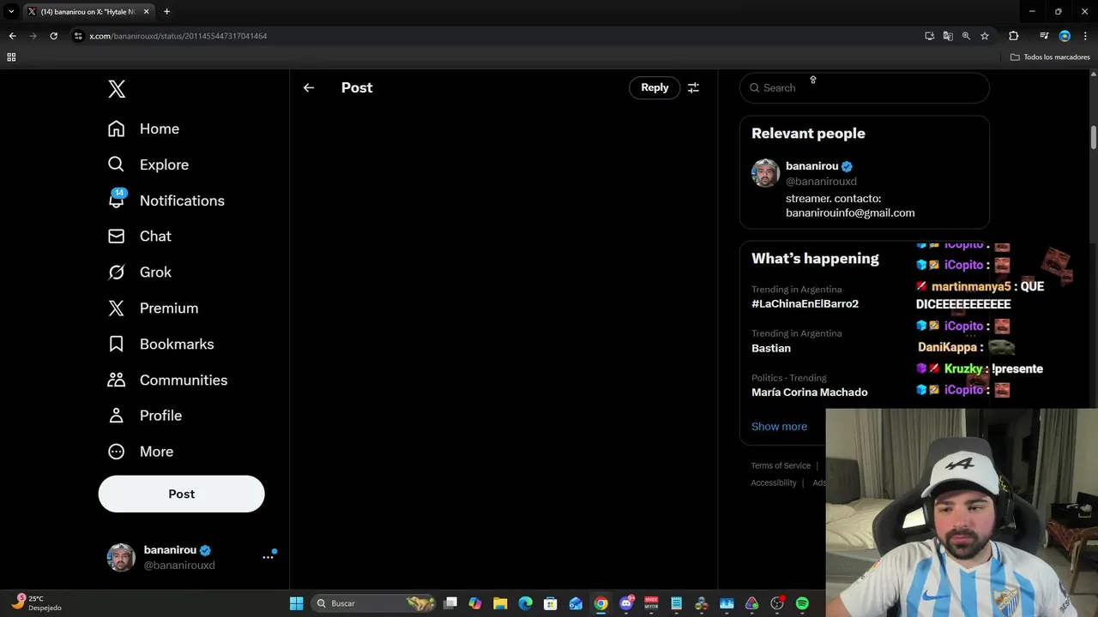Open bananirou's avatar under Relevant people

pyautogui.click(x=765, y=173)
